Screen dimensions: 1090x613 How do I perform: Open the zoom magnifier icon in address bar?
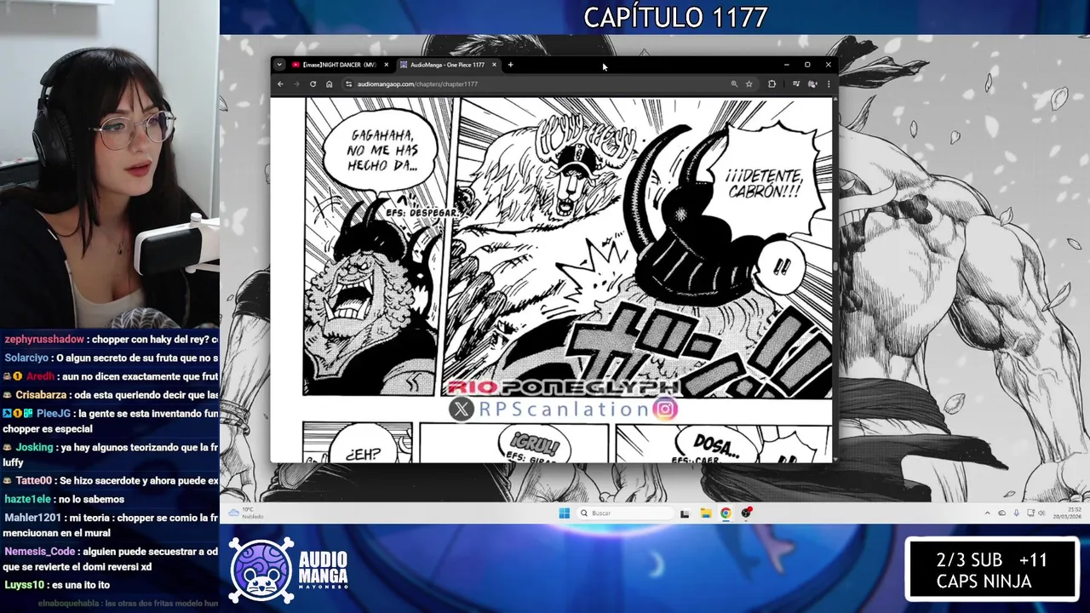tap(734, 84)
